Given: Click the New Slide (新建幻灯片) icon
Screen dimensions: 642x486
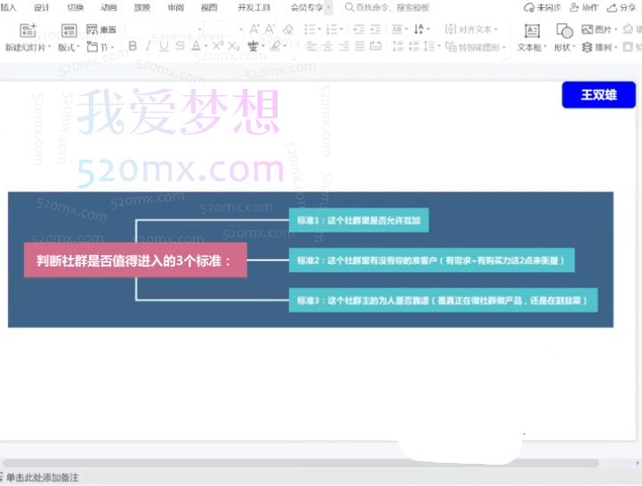Looking at the screenshot, I should click(28, 30).
